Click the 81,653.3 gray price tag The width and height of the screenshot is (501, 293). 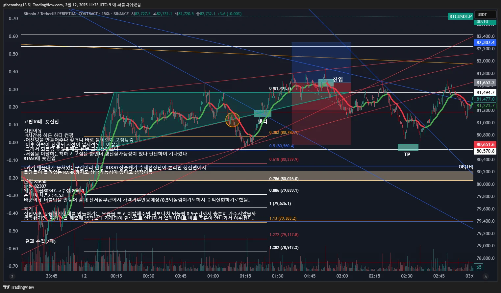pyautogui.click(x=485, y=83)
